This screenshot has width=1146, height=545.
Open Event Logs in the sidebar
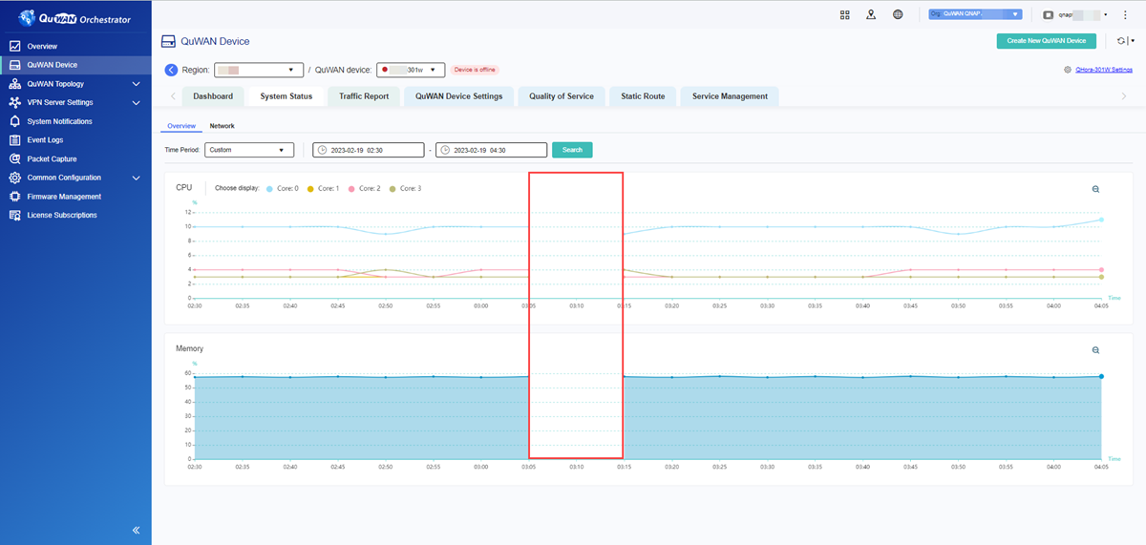coord(75,140)
